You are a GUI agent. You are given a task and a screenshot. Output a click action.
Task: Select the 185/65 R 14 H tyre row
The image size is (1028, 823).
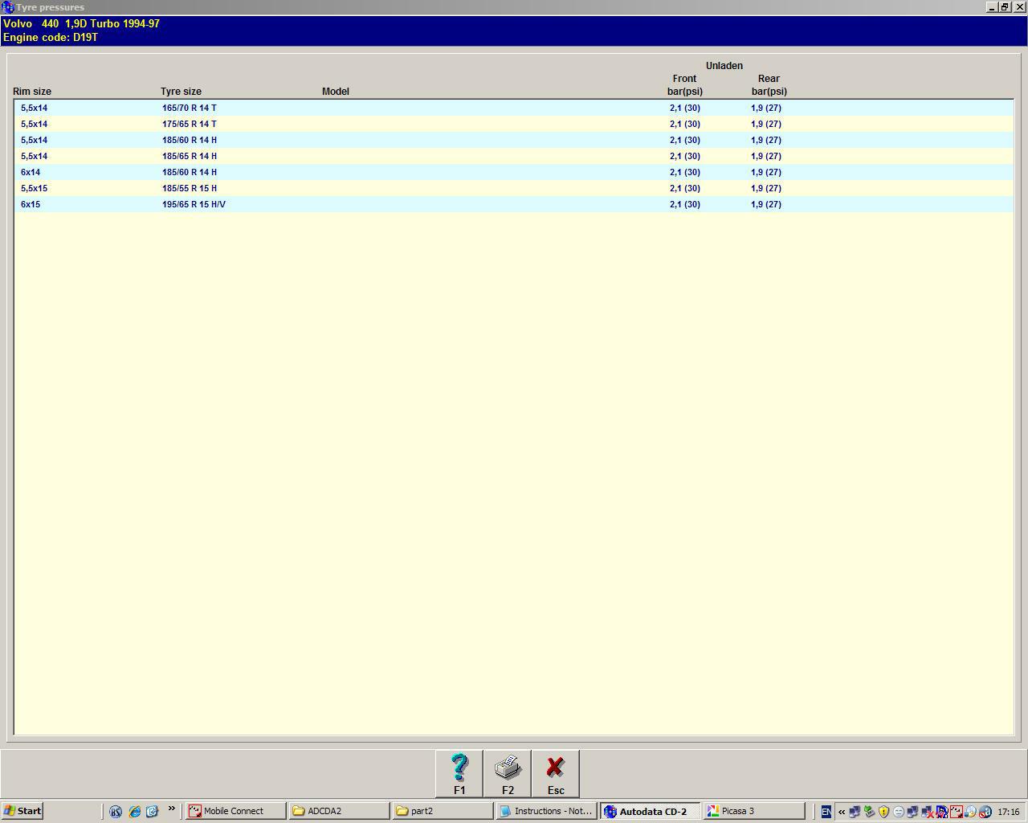click(x=514, y=156)
